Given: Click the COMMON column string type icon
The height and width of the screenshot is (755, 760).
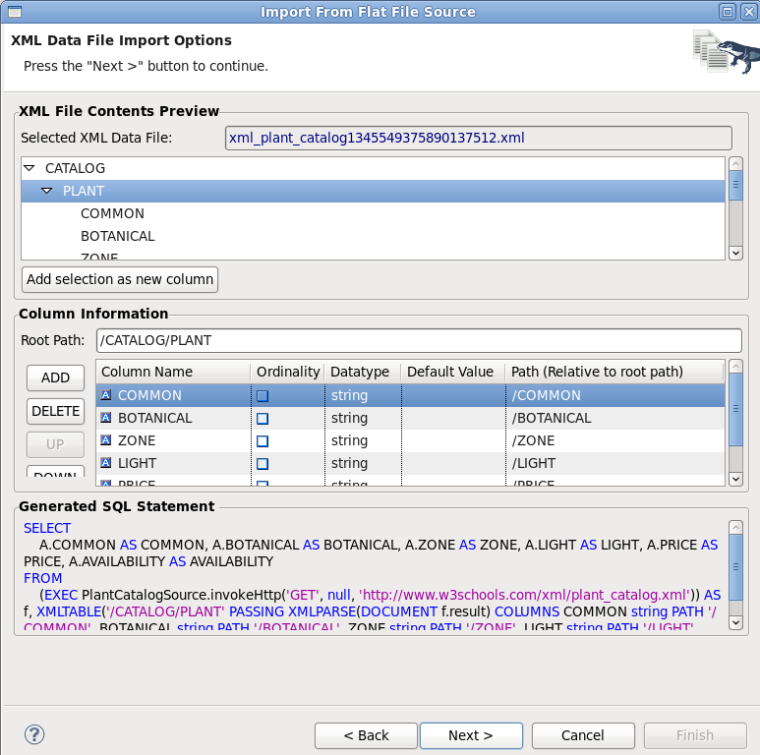Looking at the screenshot, I should [105, 395].
